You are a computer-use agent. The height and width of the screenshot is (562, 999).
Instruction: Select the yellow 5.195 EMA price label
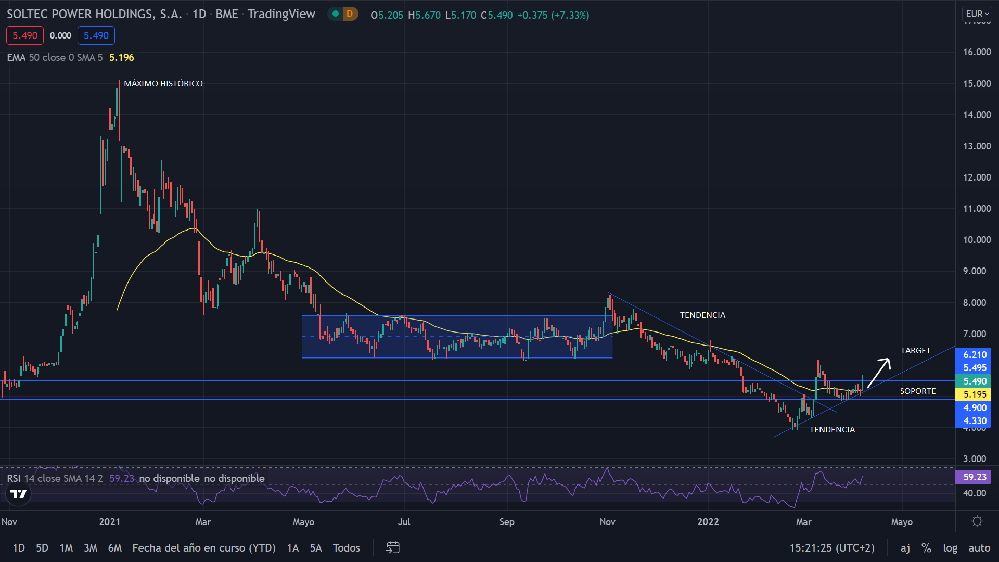974,394
